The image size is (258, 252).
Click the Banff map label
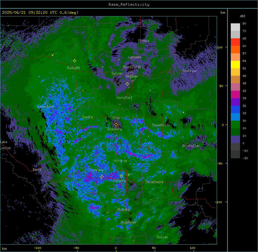(x=37, y=170)
